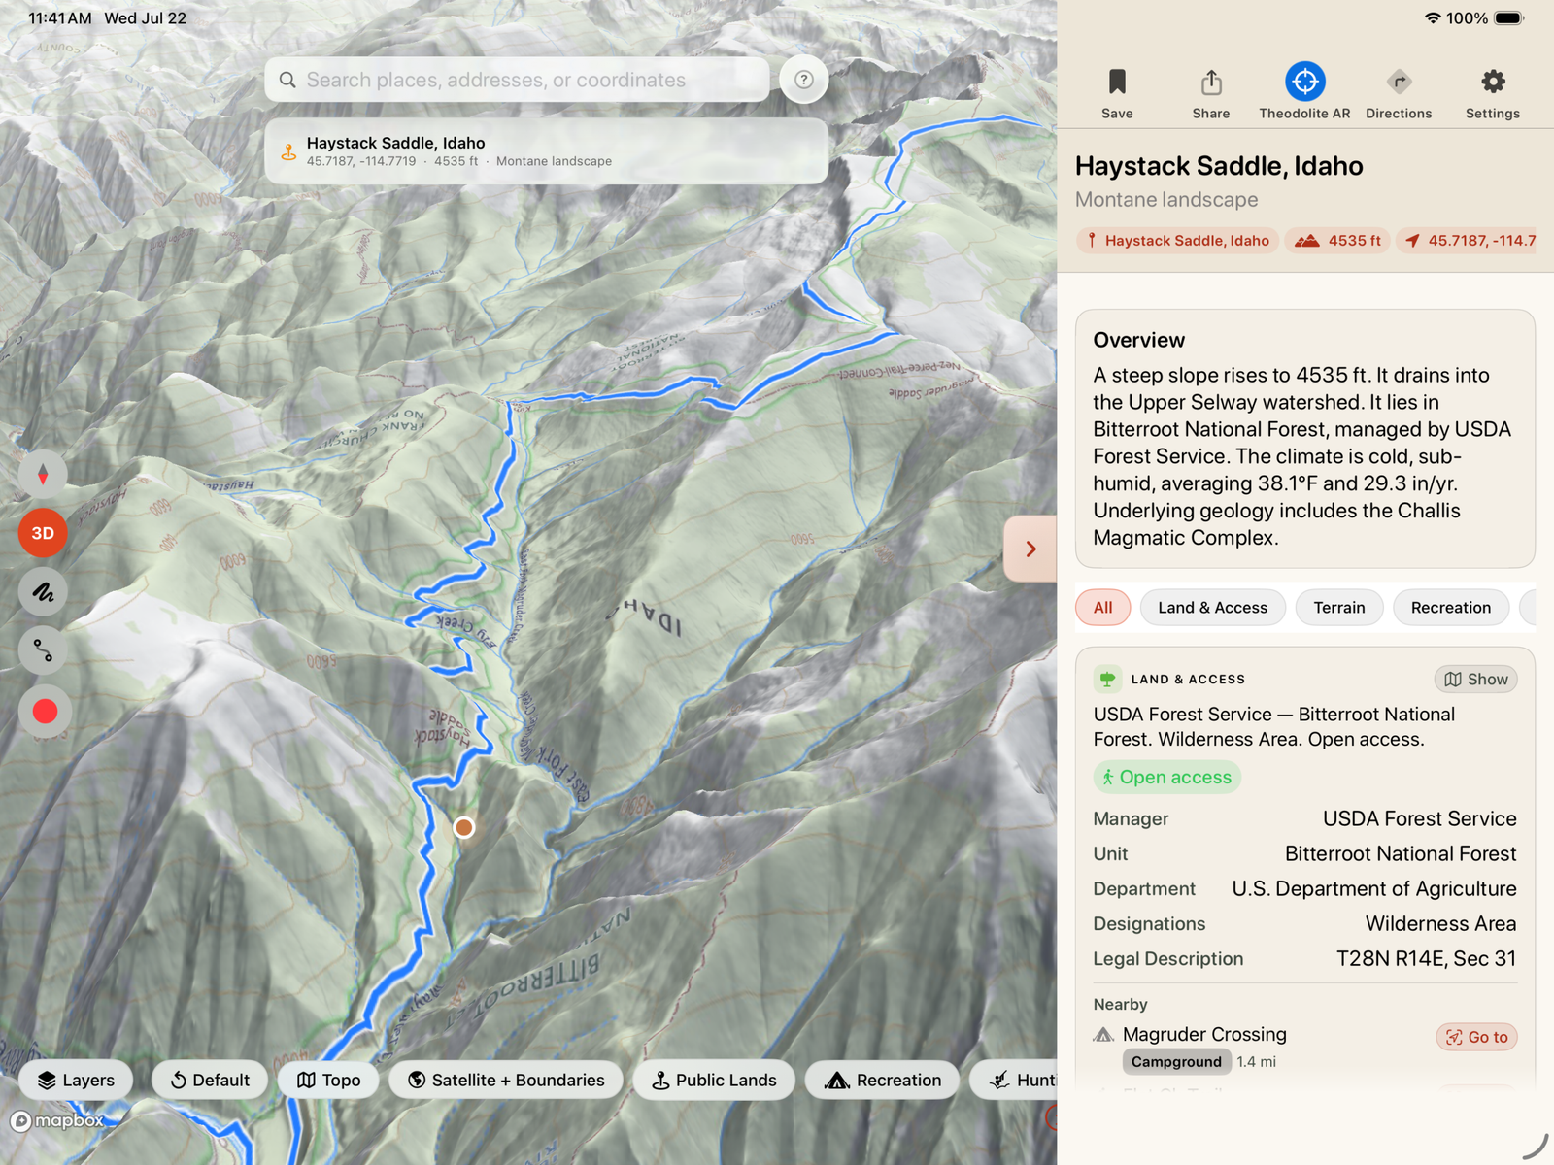Click the search places input field
The height and width of the screenshot is (1165, 1554).
pyautogui.click(x=518, y=80)
